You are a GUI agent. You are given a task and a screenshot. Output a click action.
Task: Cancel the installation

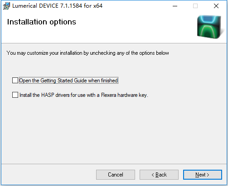pos(116,175)
